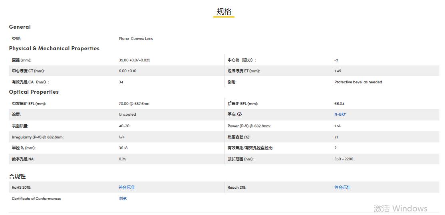
Task: Select the General section heading
Action: [20, 27]
